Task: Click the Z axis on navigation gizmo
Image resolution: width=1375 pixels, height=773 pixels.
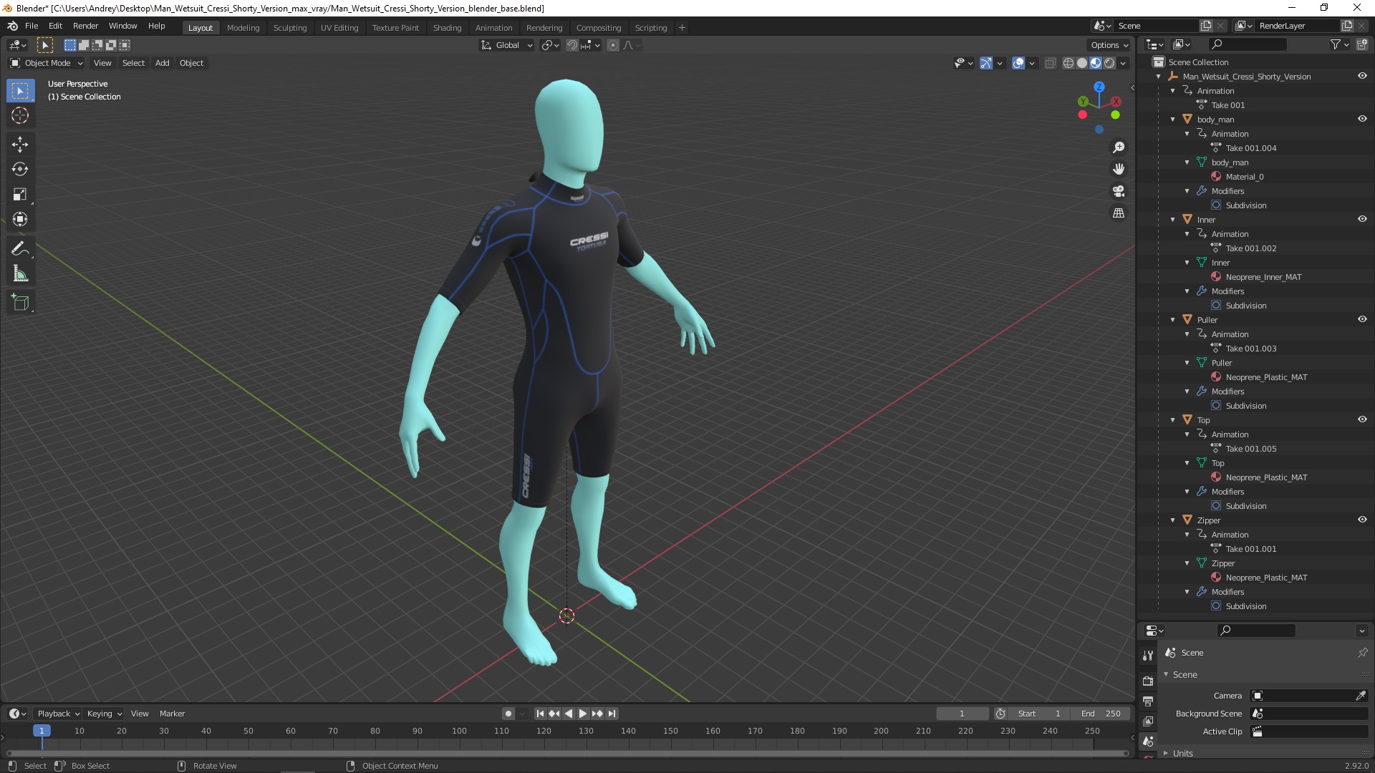Action: 1099,87
